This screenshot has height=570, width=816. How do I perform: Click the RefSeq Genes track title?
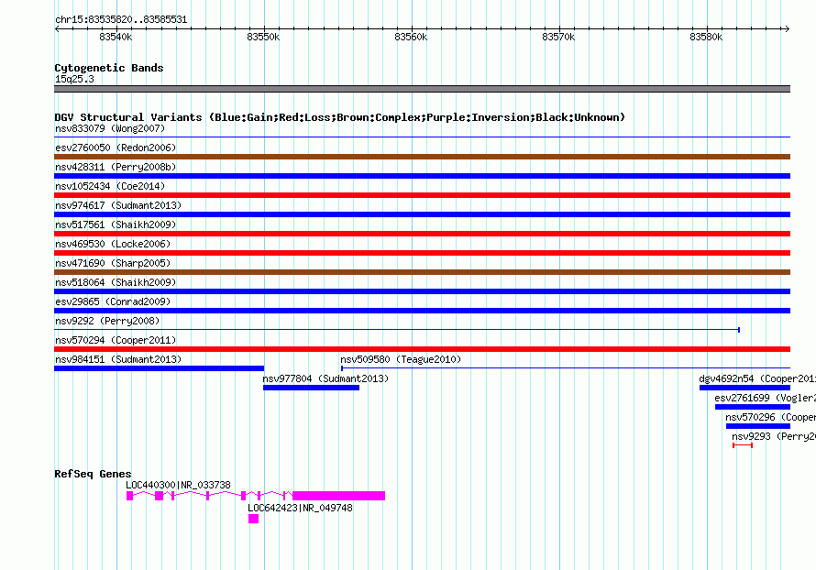(93, 474)
